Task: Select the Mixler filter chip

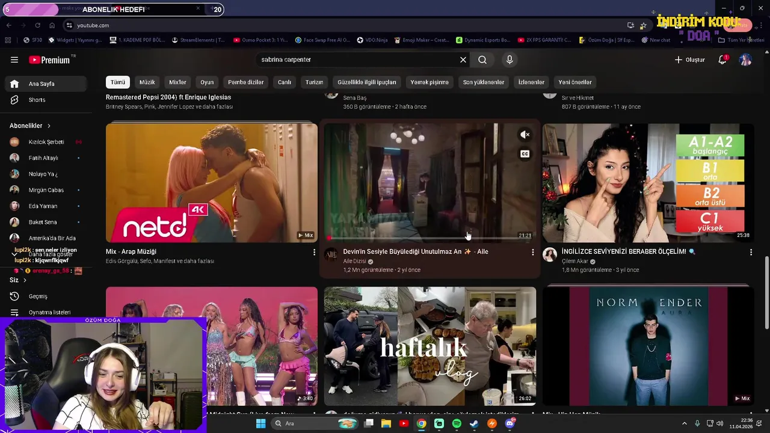Action: 177,82
